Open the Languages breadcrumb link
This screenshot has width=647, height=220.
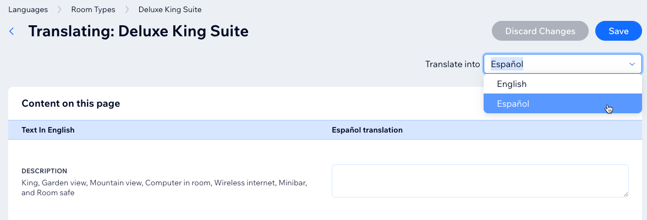(28, 9)
